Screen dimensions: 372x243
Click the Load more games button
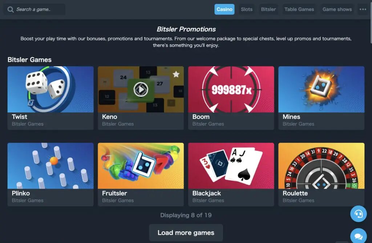[x=186, y=232]
